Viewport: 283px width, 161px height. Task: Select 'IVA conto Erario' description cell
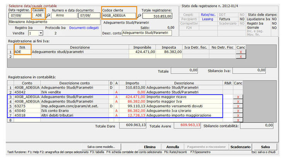(x=75, y=111)
